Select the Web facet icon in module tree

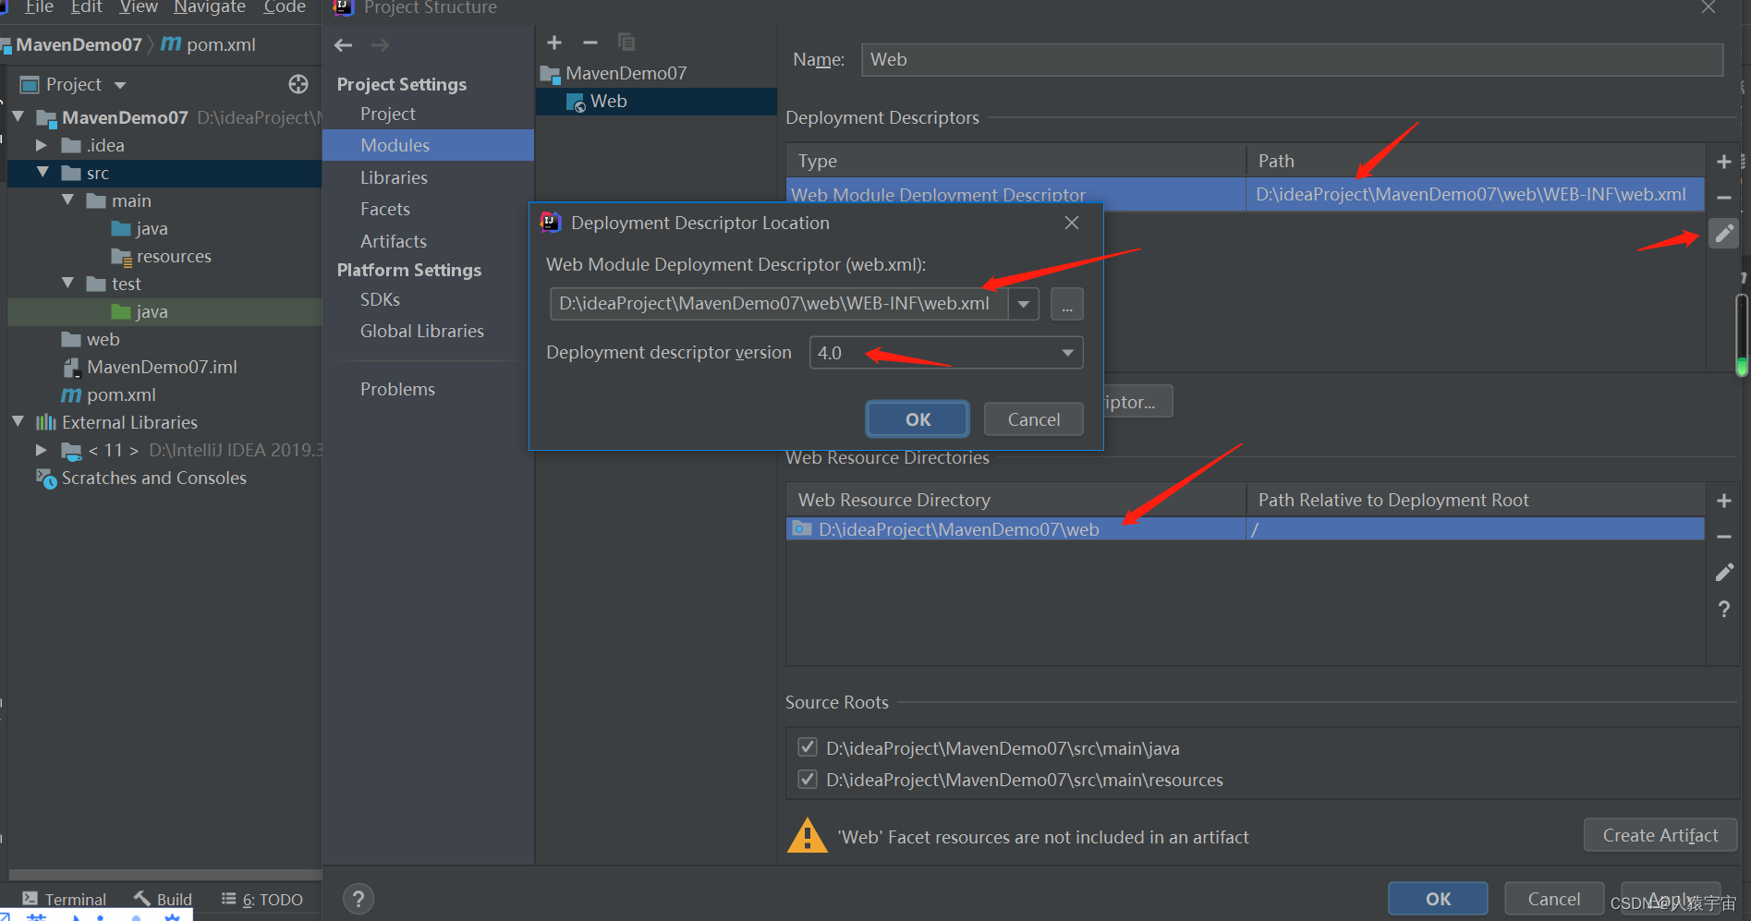576,102
